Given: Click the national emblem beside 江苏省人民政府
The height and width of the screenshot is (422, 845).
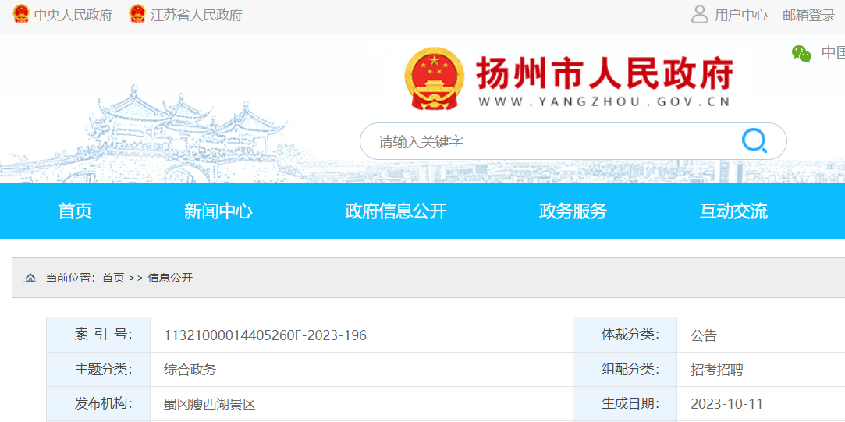Looking at the screenshot, I should [137, 14].
